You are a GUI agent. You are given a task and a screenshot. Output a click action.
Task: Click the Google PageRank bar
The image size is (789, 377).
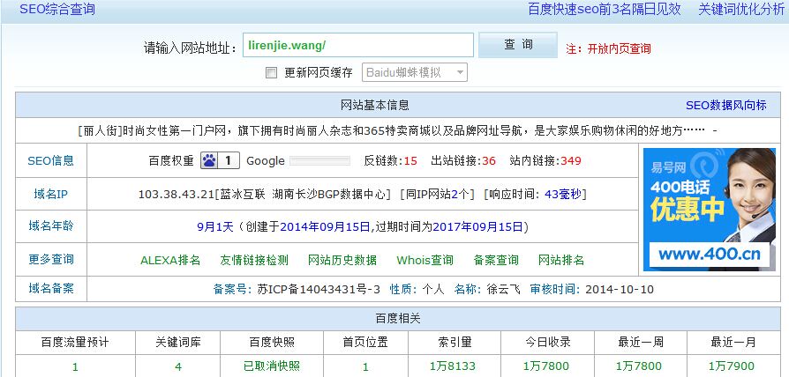319,161
